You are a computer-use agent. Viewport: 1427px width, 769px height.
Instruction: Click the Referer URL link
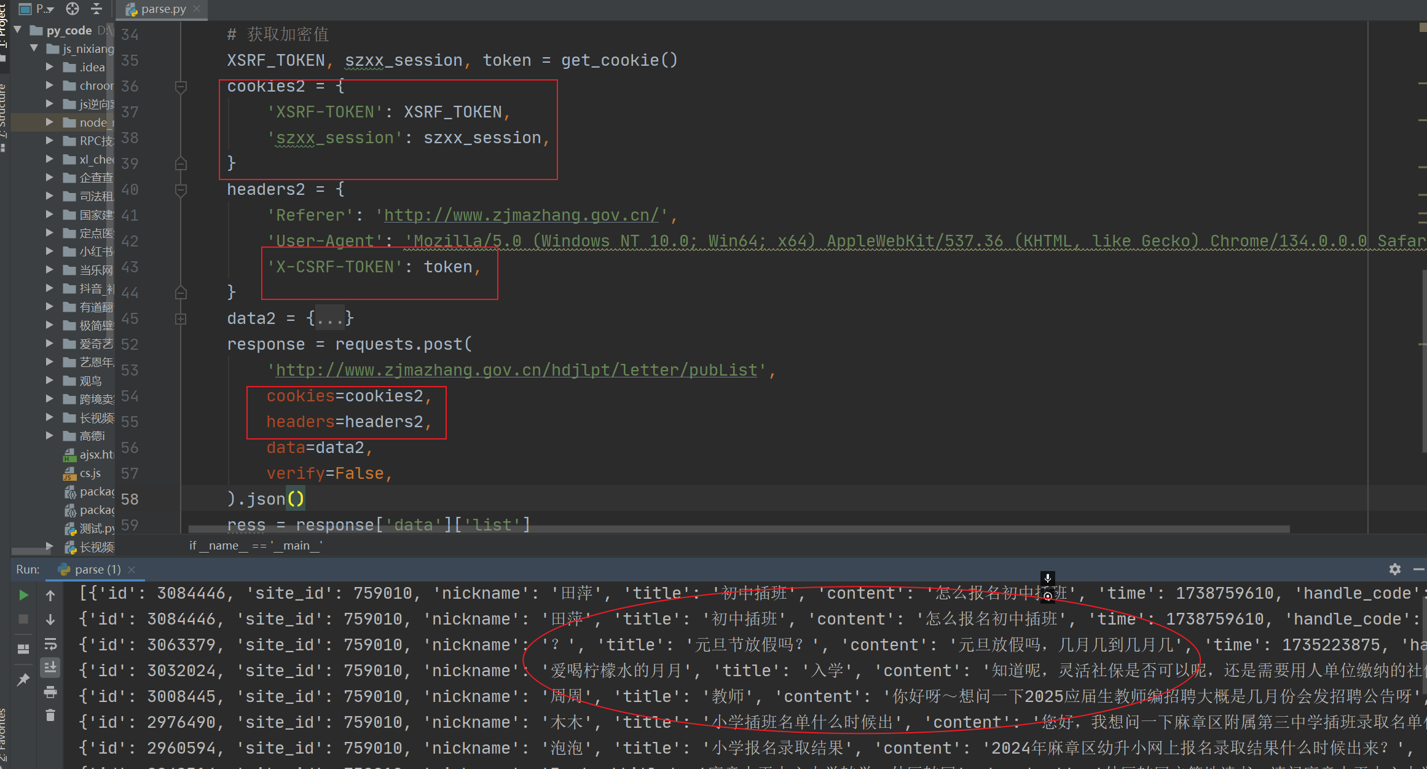521,215
